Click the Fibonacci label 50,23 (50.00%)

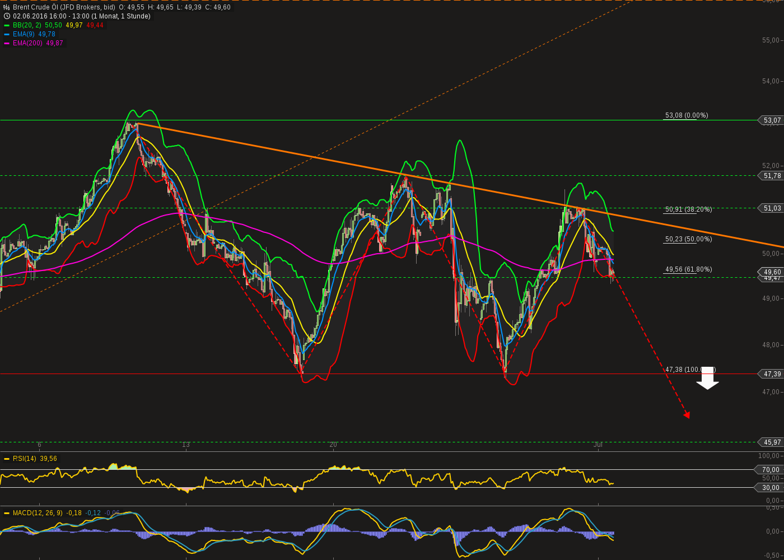689,239
